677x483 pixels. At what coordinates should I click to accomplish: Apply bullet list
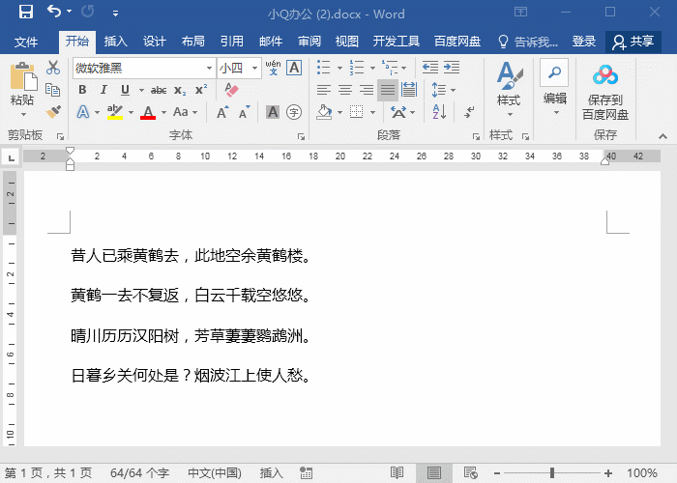(323, 68)
